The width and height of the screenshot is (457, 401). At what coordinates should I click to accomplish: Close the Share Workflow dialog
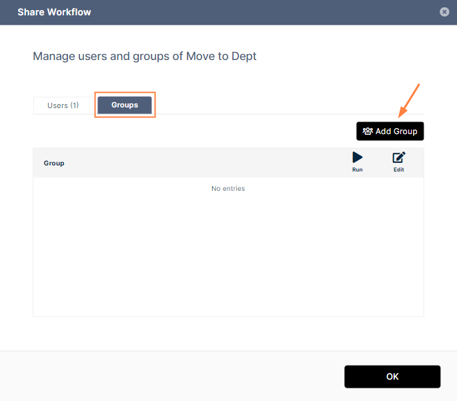pos(445,12)
